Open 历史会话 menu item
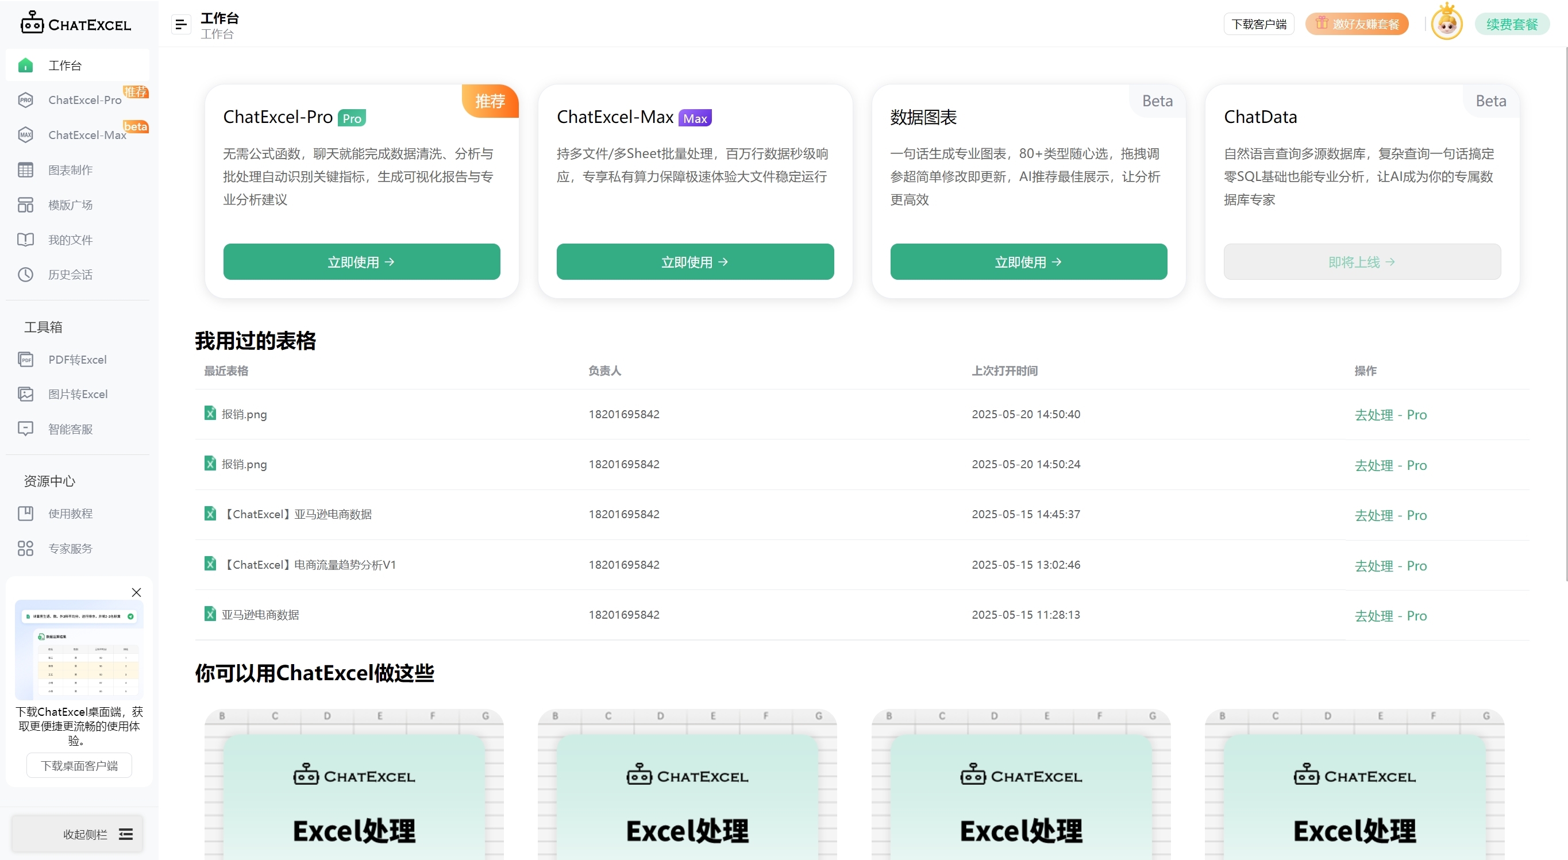This screenshot has height=860, width=1568. point(78,275)
